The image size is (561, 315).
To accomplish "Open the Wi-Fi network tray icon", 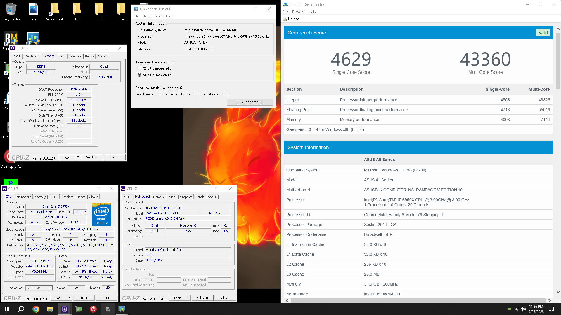I will point(516,309).
